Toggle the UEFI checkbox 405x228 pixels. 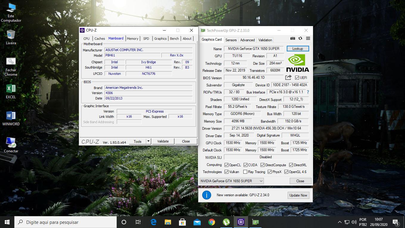click(x=297, y=78)
